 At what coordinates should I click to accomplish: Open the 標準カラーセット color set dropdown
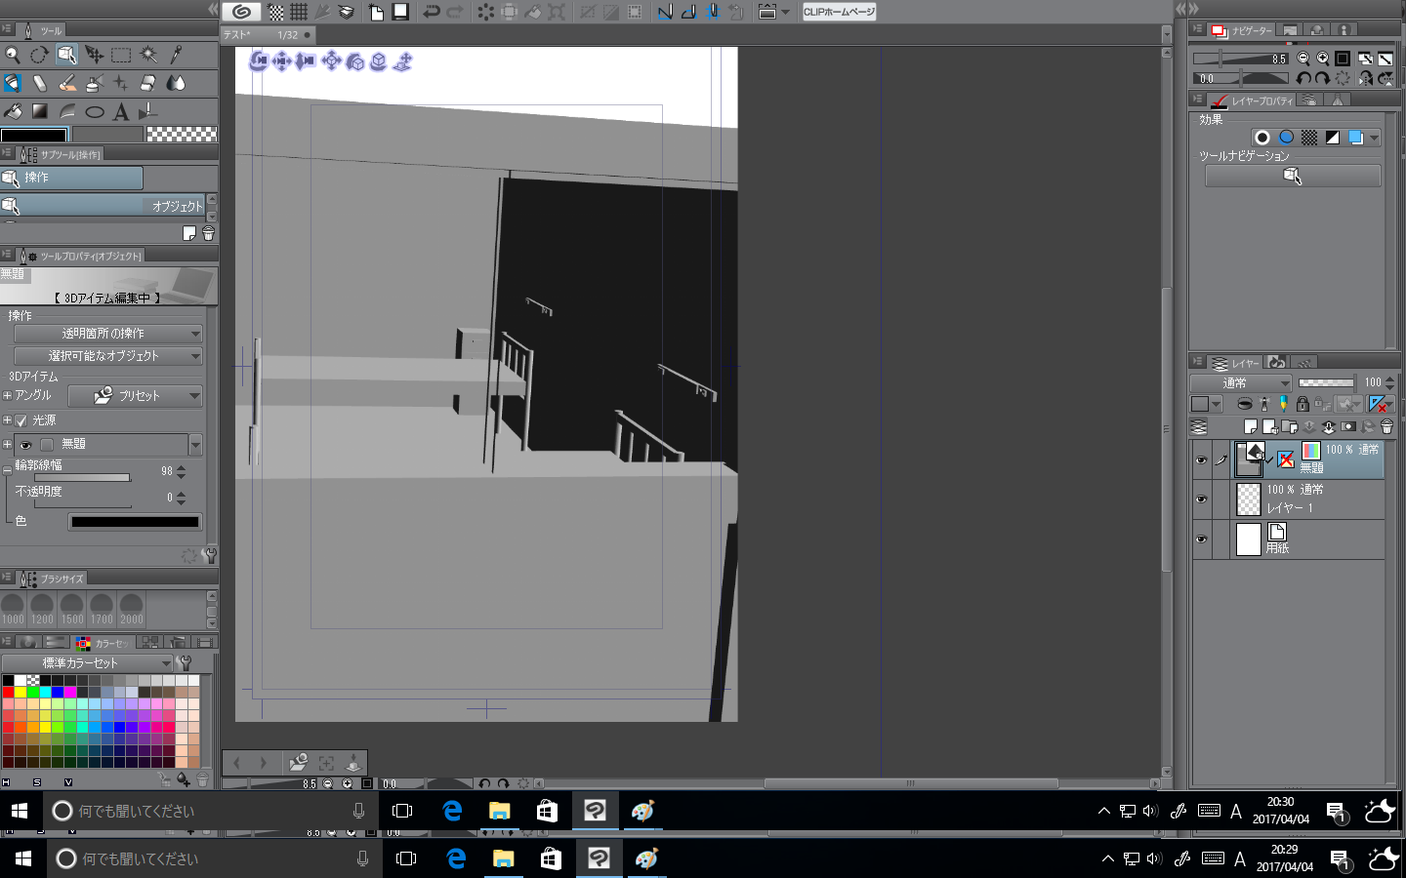click(x=105, y=663)
